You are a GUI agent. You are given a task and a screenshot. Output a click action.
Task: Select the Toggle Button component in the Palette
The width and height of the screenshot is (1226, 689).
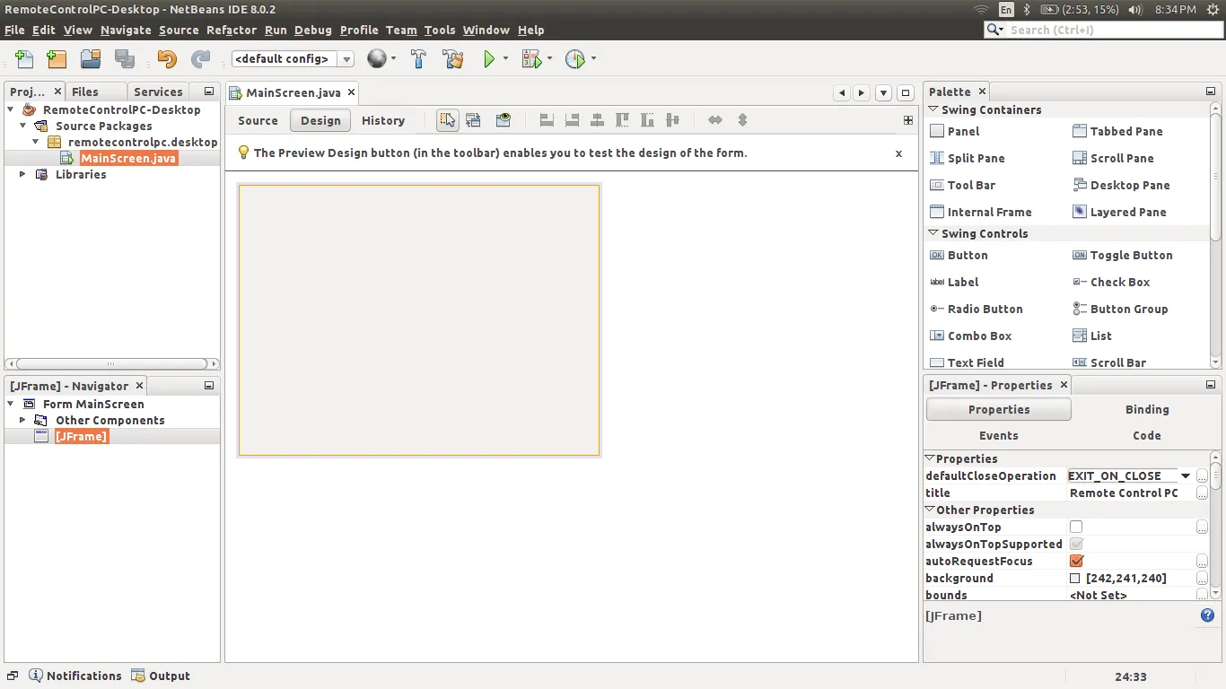pos(1123,255)
